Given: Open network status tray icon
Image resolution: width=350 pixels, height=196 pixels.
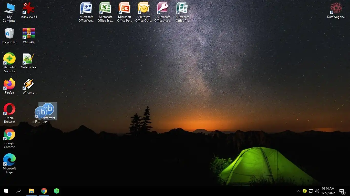Looking at the screenshot, I should 311,191.
